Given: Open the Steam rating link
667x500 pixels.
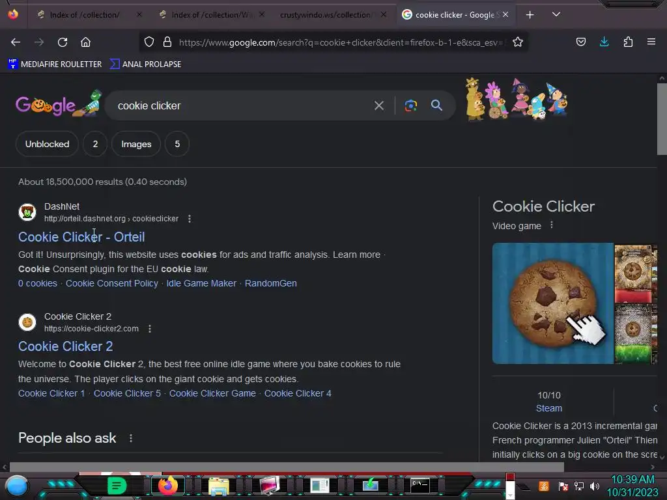Looking at the screenshot, I should tap(548, 408).
